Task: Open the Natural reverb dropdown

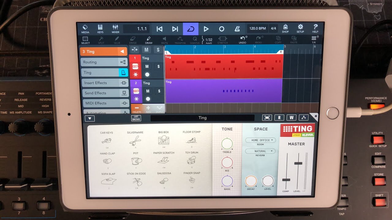Action: coord(260,151)
